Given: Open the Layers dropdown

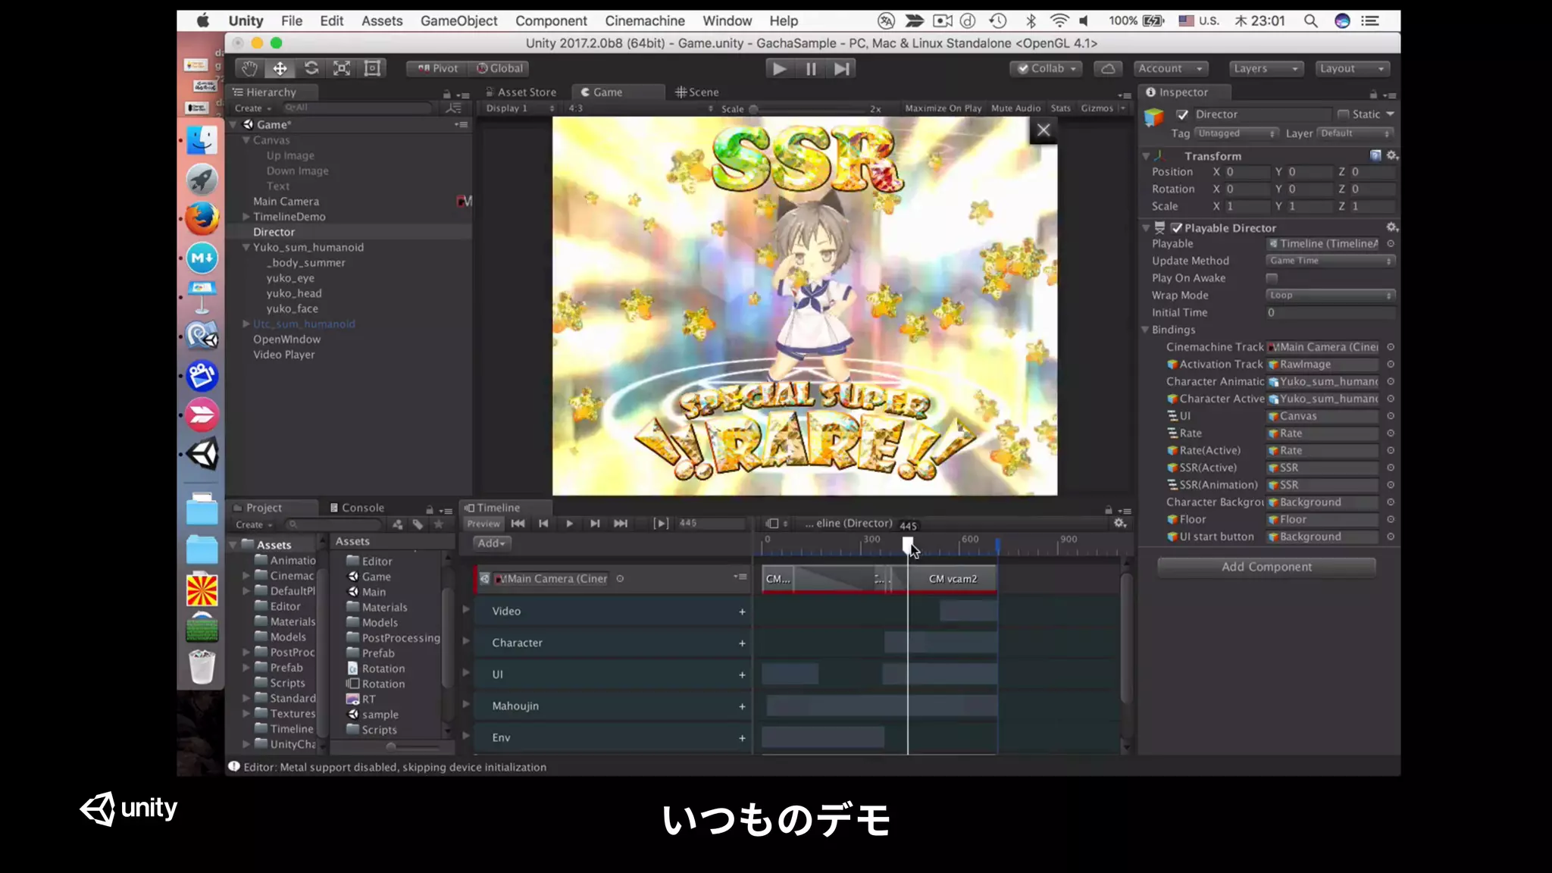Looking at the screenshot, I should tap(1265, 68).
